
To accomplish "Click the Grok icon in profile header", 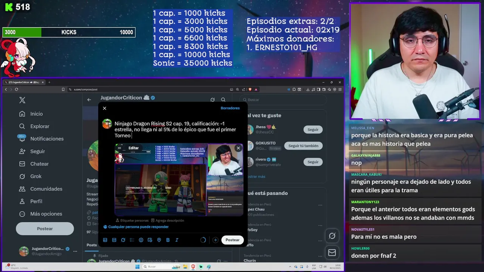I will 213,100.
